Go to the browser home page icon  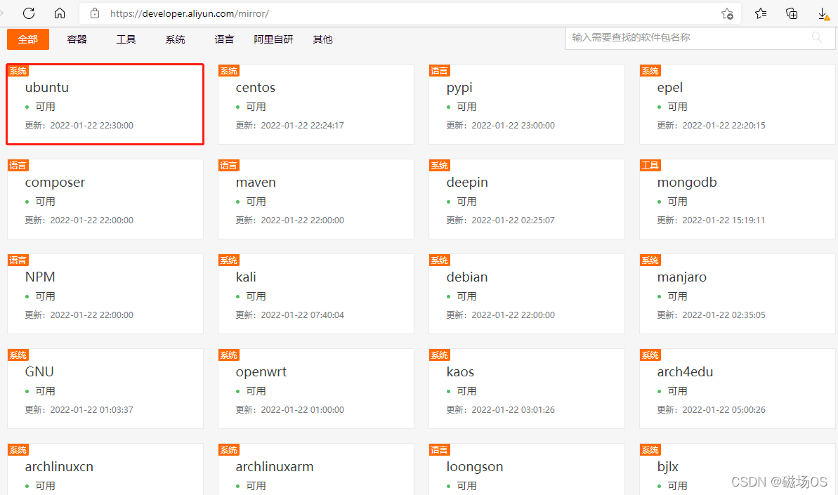[60, 13]
